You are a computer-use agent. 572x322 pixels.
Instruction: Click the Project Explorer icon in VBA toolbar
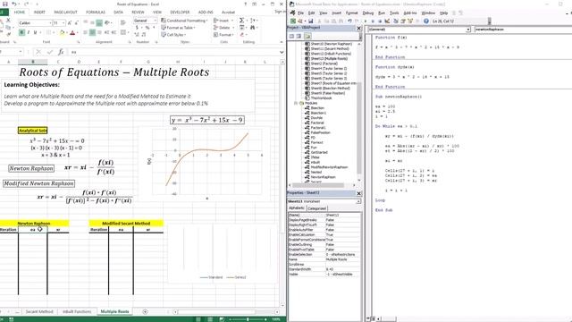pyautogui.click(x=396, y=21)
